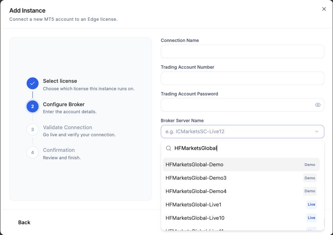This screenshot has height=235, width=333.
Task: Click the Demo badge on HFMarketsGlobal-Demo4
Action: (x=310, y=191)
